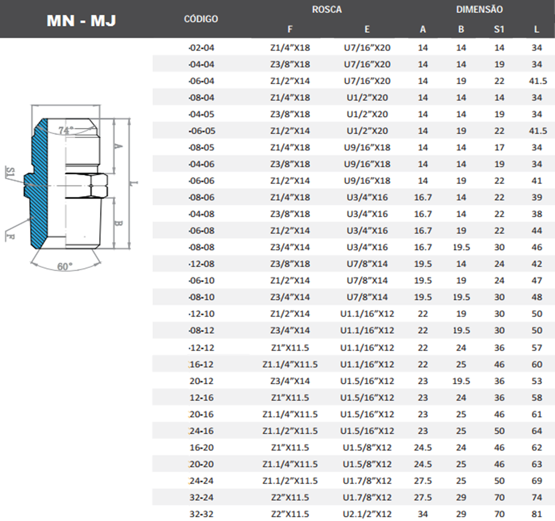Click the MN - MJ title header
This screenshot has width=555, height=521.
(x=81, y=20)
